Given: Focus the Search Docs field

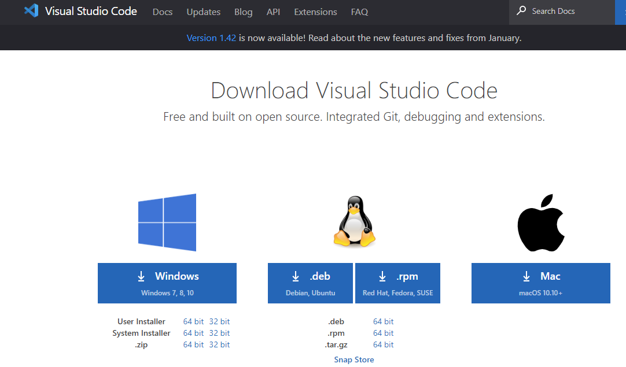Looking at the screenshot, I should click(562, 12).
